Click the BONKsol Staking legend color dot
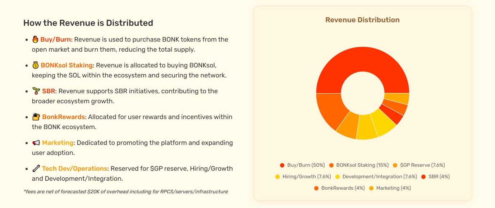 tap(331, 165)
